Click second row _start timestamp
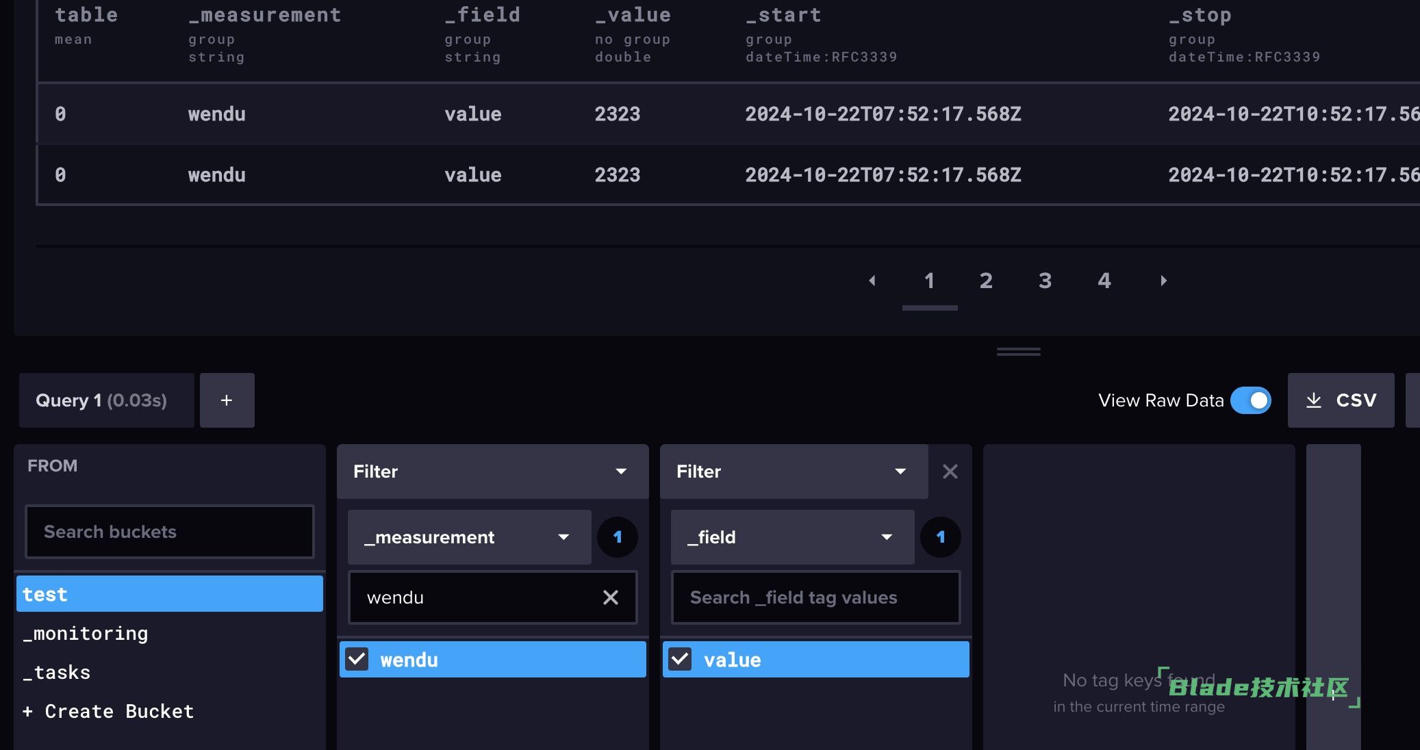 [883, 175]
